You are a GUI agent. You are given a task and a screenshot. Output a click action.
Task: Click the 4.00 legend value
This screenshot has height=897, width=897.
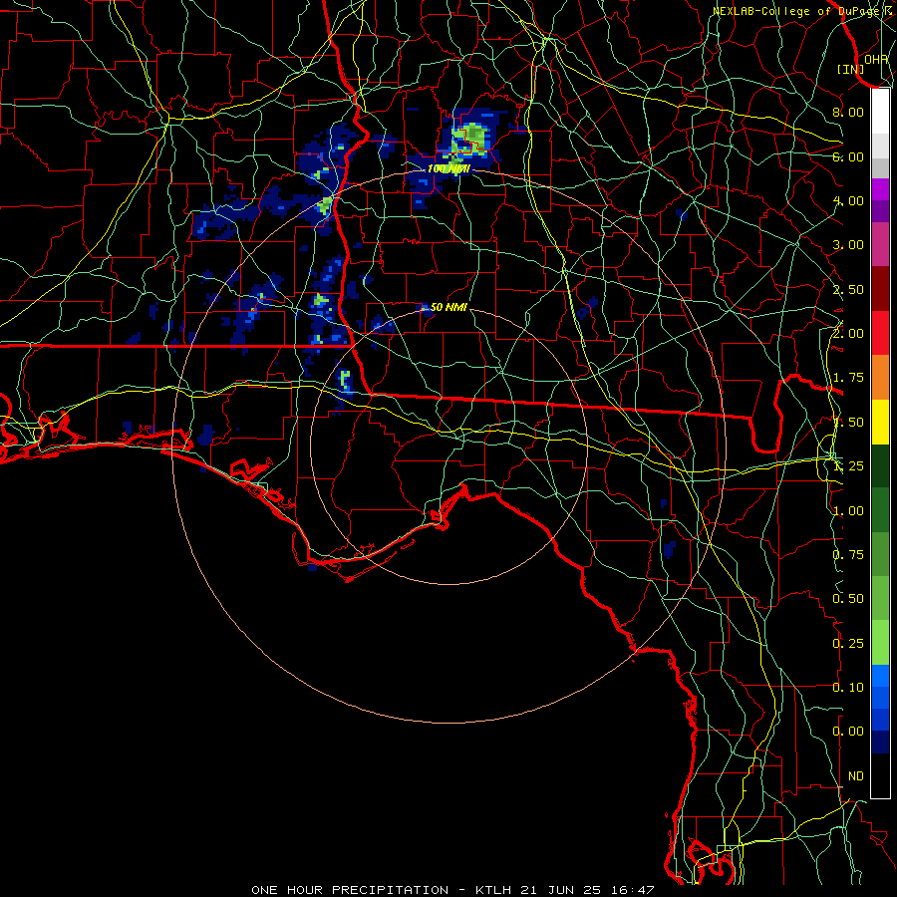point(848,200)
